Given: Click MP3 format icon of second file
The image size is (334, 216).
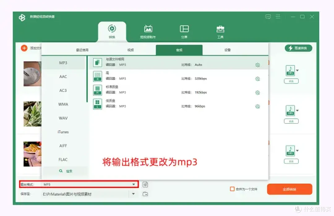Looking at the screenshot, I should pos(290,110).
